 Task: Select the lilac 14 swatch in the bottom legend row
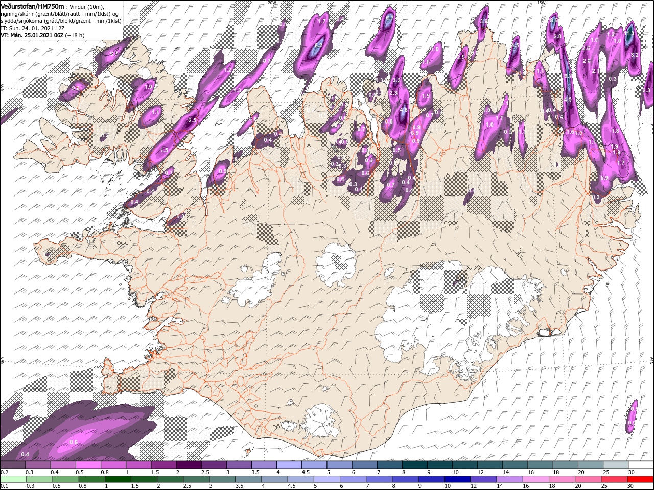point(509,479)
